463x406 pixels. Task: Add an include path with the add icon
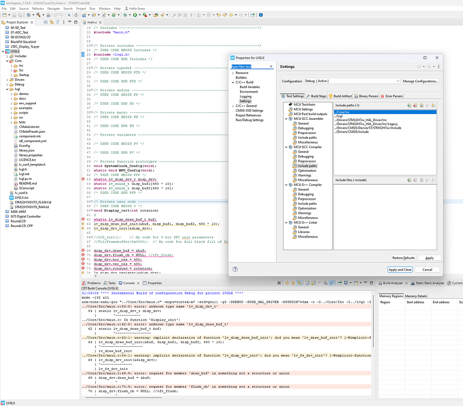point(409,106)
